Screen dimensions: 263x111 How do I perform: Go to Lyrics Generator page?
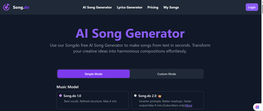pyautogui.click(x=129, y=7)
